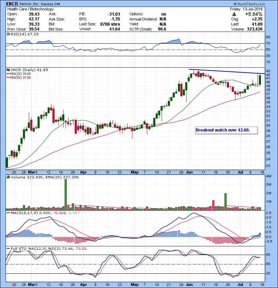This screenshot has height=288, width=278.
Task: Click the Chg value +2.35
Action: point(257,19)
